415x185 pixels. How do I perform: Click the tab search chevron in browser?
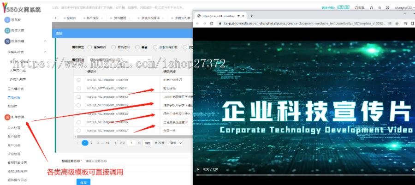405,13
